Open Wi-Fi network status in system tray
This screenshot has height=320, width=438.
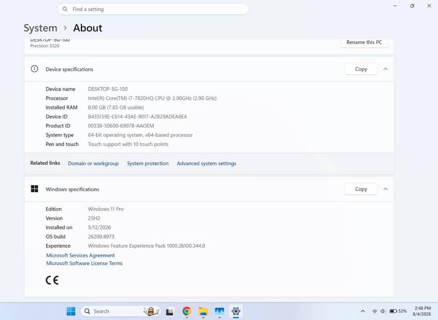tap(374, 311)
